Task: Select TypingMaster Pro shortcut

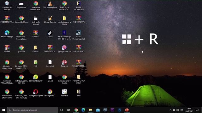Action: click(x=64, y=49)
